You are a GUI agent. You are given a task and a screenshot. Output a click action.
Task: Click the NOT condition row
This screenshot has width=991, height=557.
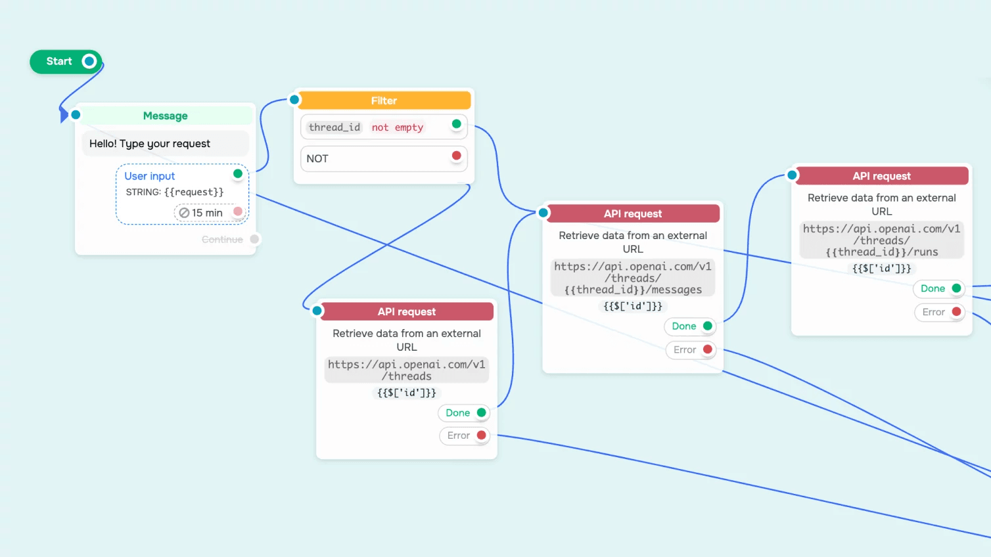pyautogui.click(x=384, y=158)
